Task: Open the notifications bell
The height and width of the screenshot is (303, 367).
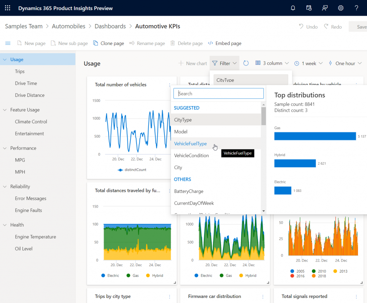Action: click(293, 8)
